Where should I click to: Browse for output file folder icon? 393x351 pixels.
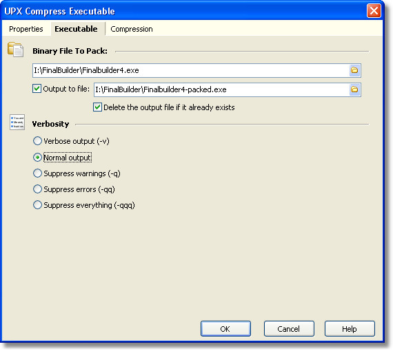click(x=354, y=89)
